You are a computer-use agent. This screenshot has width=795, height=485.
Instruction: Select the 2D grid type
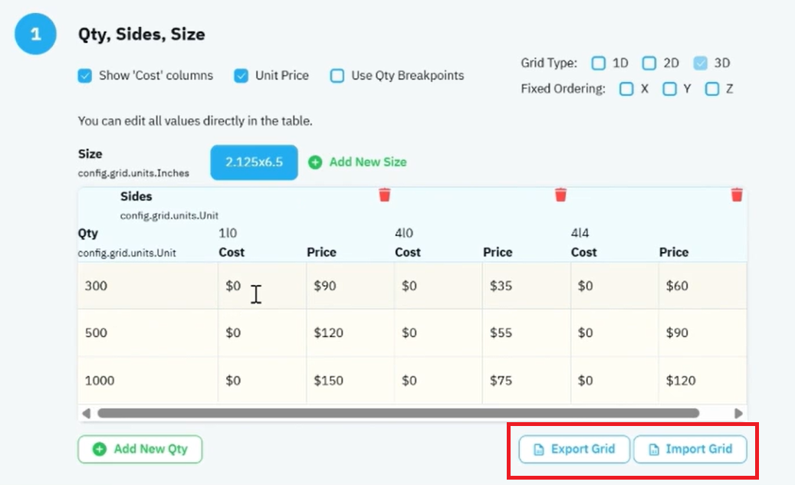click(x=649, y=63)
